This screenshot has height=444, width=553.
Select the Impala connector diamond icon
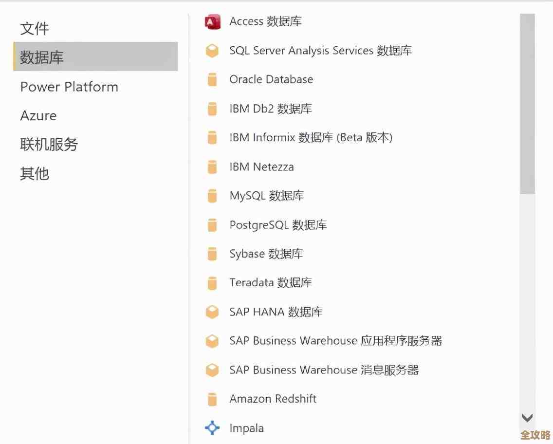pos(212,428)
